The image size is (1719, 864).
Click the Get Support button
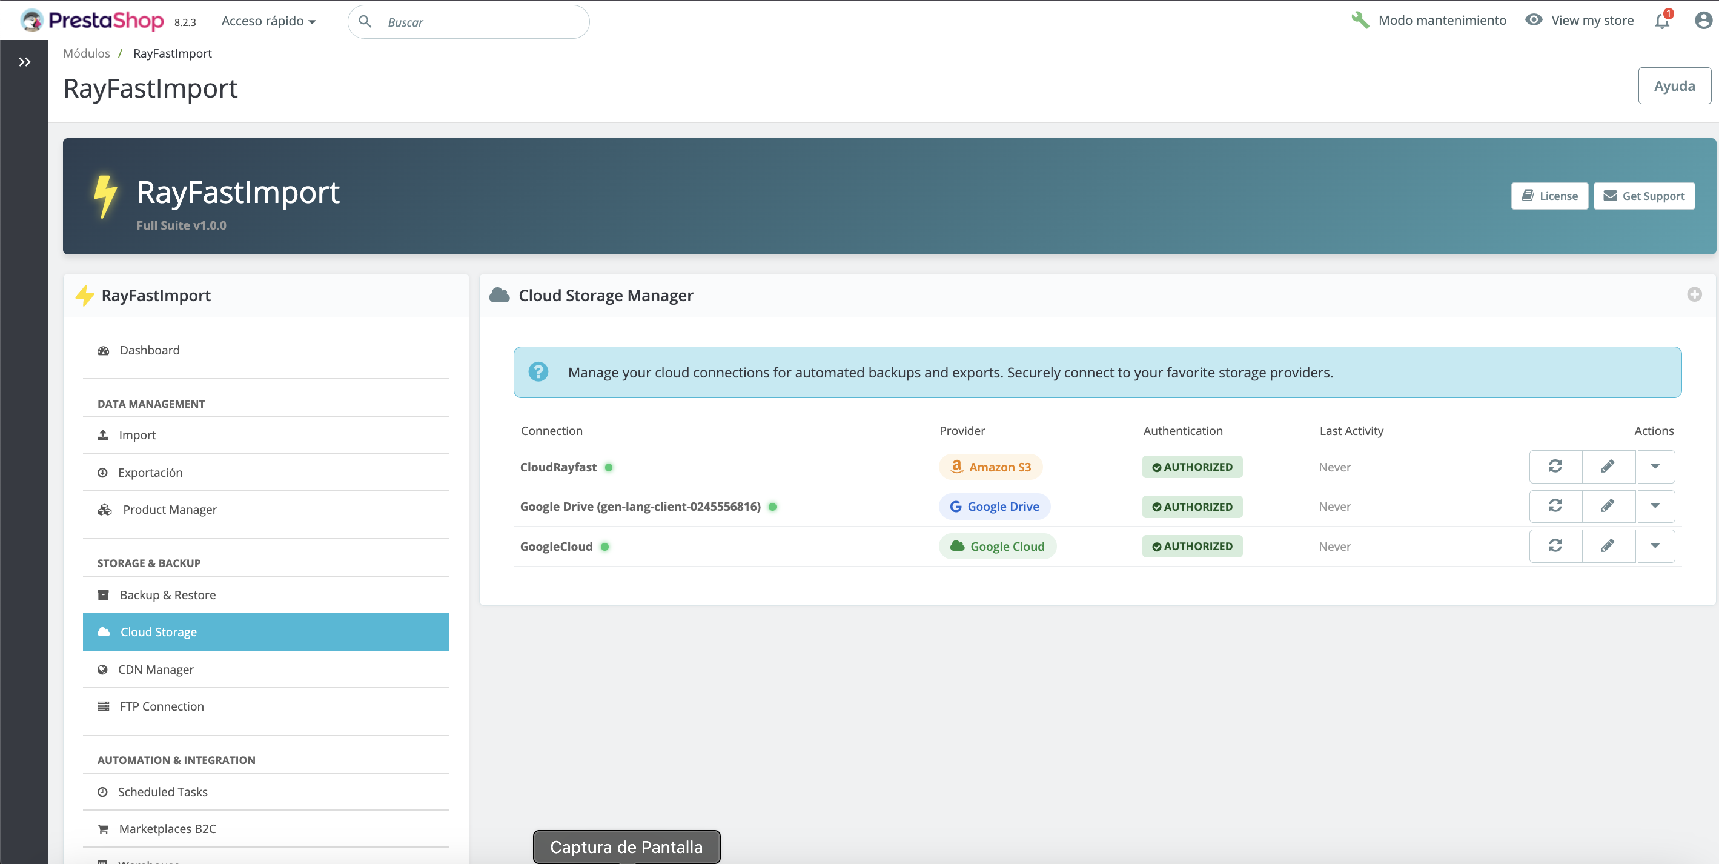1644,196
